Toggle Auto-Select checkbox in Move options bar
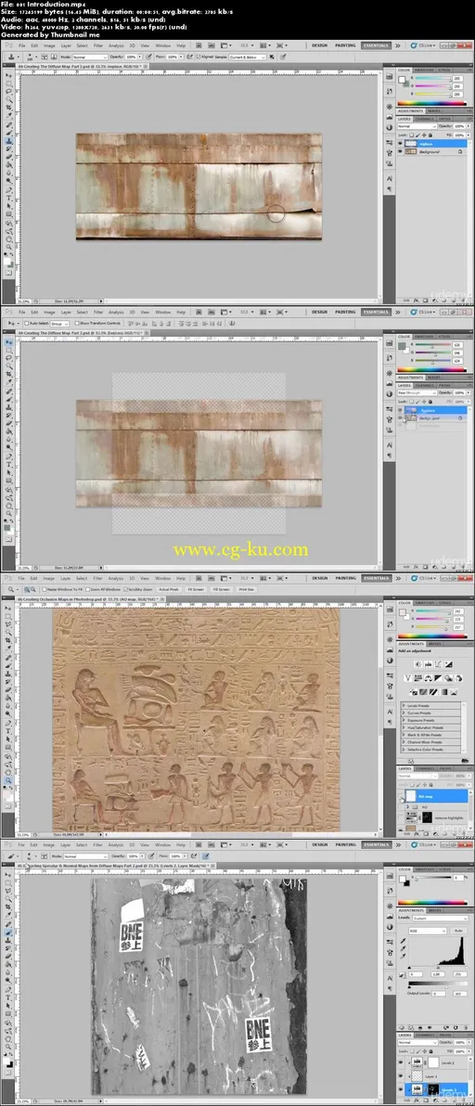This screenshot has width=475, height=1106. (26, 323)
